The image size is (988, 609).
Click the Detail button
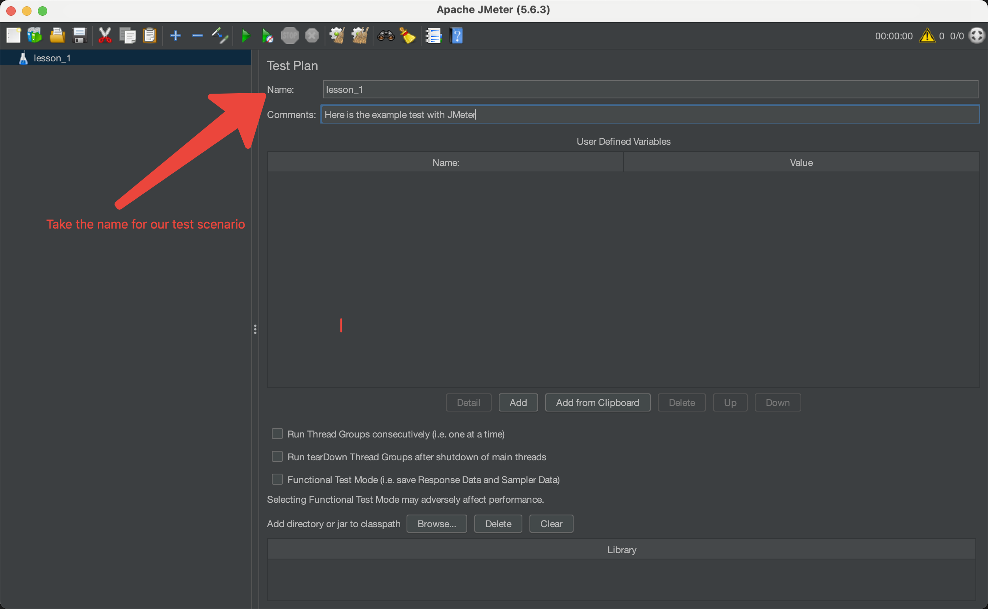coord(468,402)
